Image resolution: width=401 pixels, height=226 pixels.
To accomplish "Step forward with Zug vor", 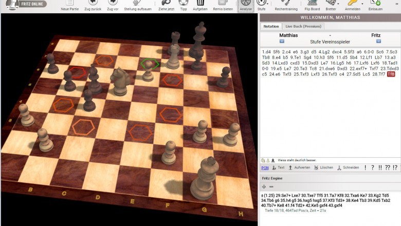I will pos(113,6).
